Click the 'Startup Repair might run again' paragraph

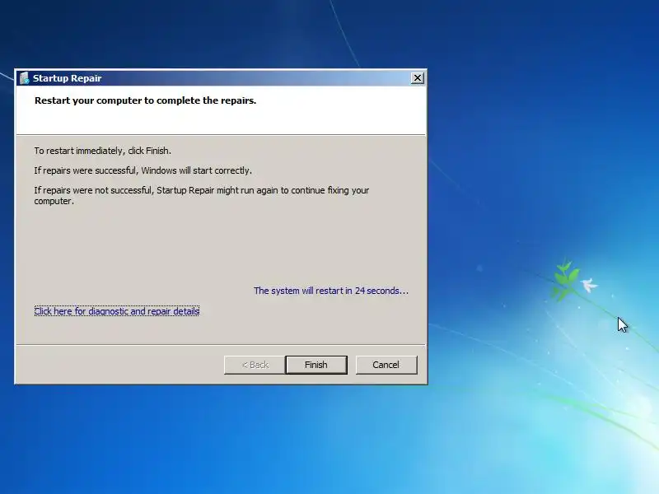coord(202,195)
